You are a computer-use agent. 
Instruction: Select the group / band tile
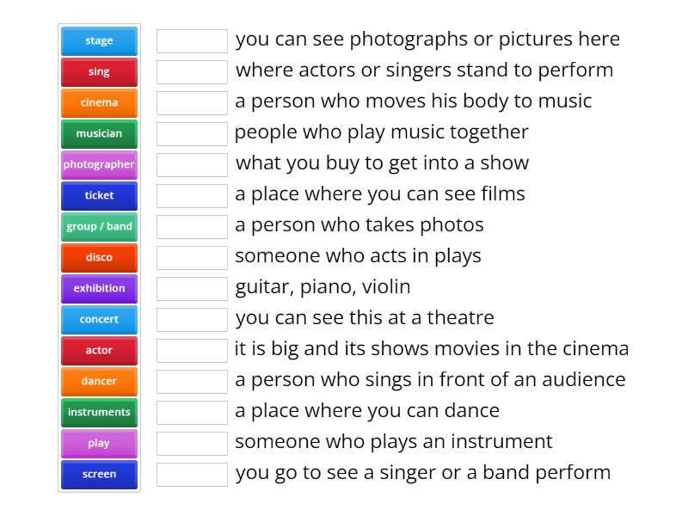coord(98,226)
